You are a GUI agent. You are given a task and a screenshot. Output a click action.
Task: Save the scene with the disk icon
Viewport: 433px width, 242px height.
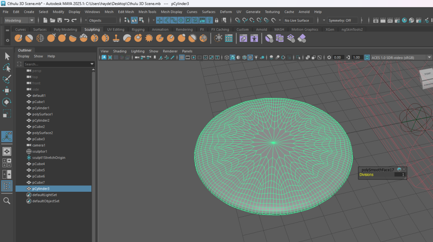pos(59,20)
